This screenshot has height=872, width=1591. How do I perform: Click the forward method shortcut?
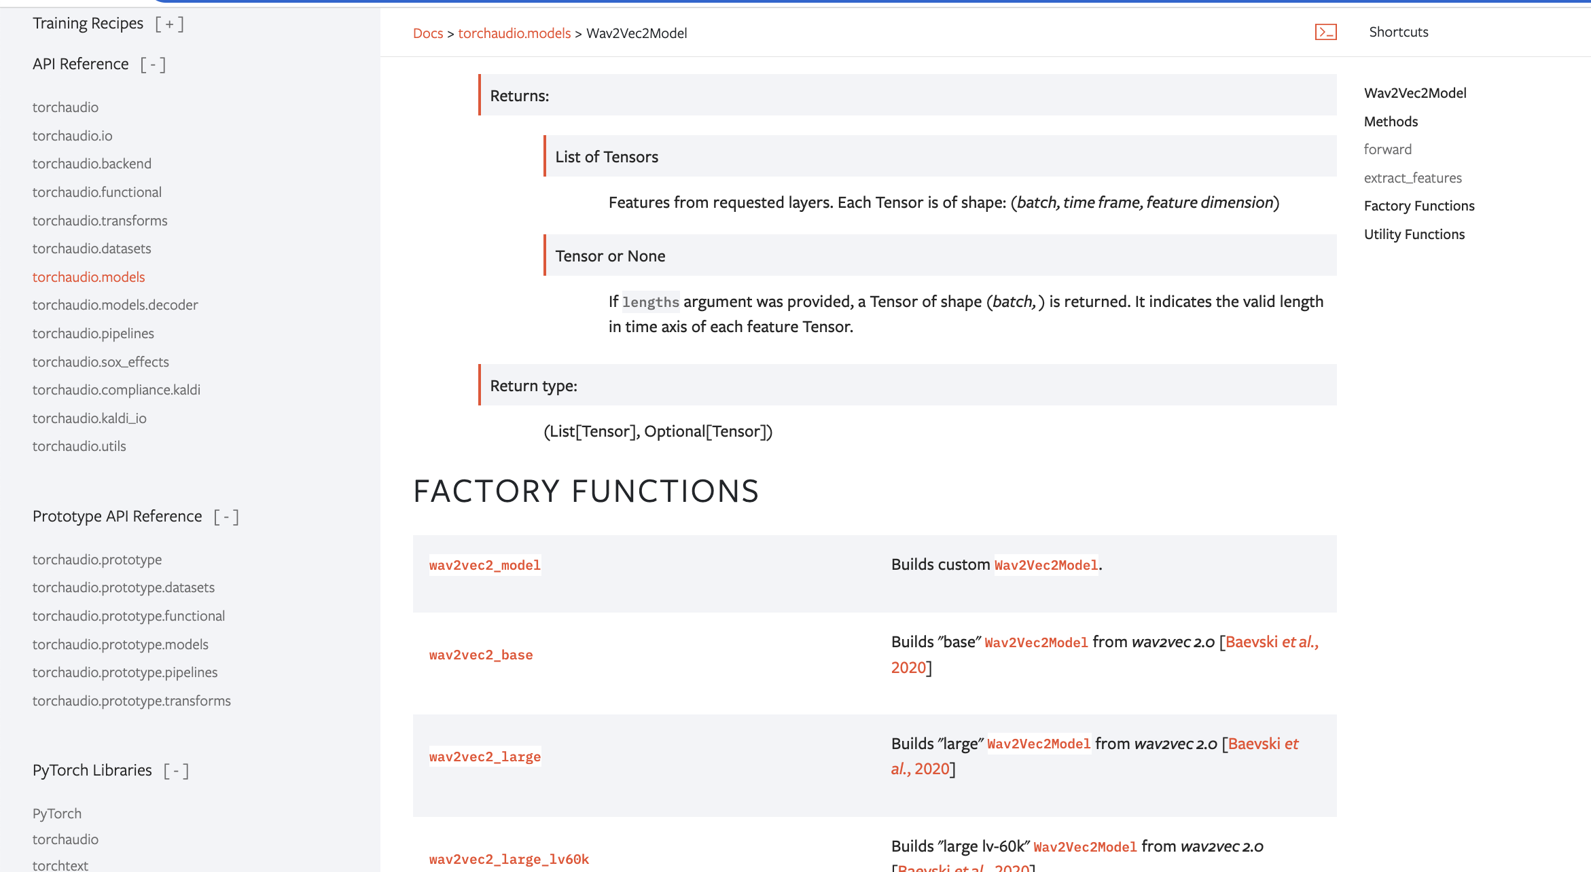[1387, 149]
